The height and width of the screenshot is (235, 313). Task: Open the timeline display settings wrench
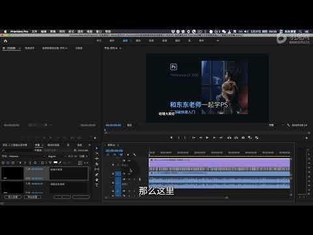click(134, 155)
